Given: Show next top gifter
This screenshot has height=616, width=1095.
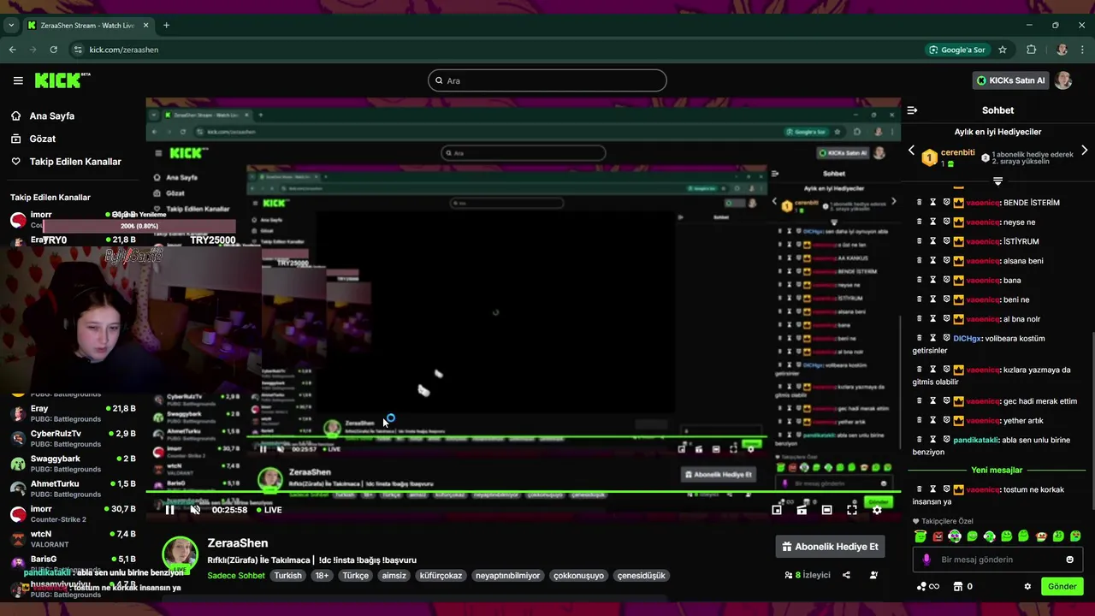Looking at the screenshot, I should tap(1084, 151).
